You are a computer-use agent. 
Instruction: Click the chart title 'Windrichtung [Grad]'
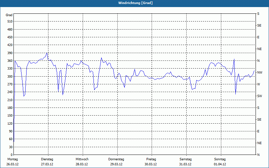pyautogui.click(x=136, y=3)
